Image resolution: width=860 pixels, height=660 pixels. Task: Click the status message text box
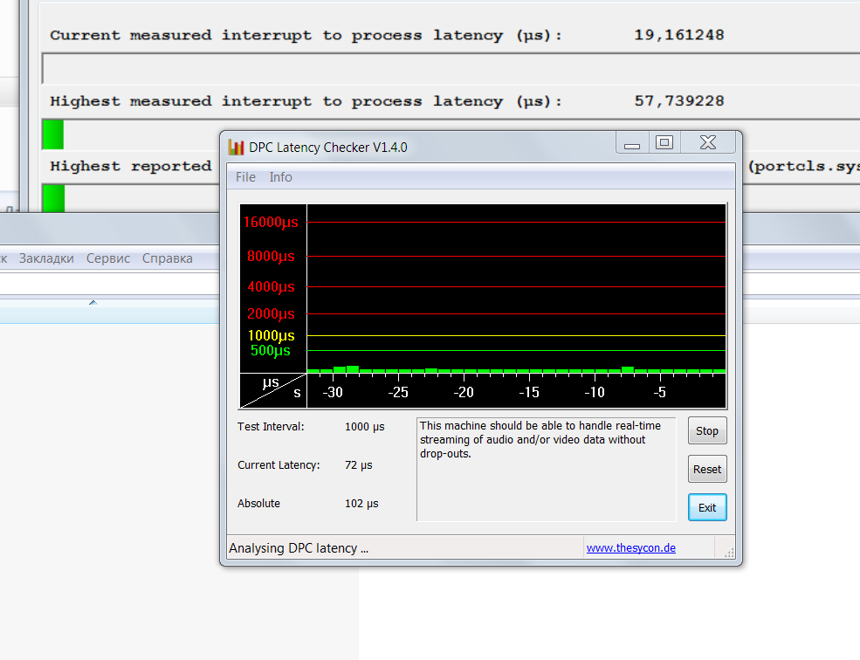[x=547, y=469]
